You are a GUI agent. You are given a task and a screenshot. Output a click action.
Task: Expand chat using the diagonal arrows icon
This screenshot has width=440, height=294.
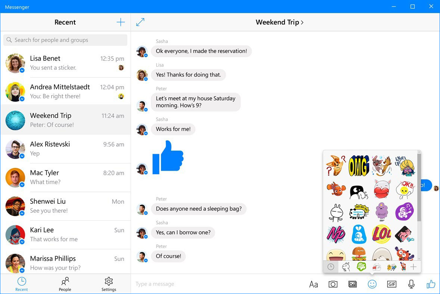coord(140,22)
